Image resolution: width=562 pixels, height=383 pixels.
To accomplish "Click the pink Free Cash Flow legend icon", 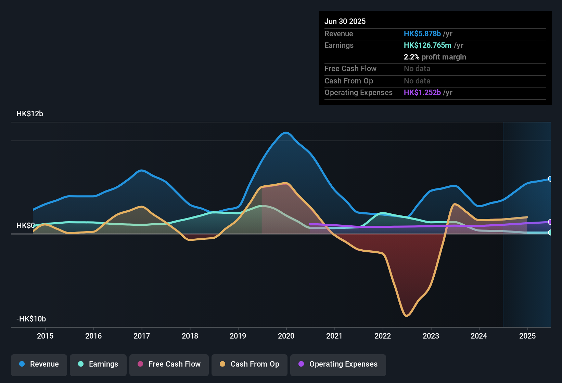I will (x=140, y=364).
